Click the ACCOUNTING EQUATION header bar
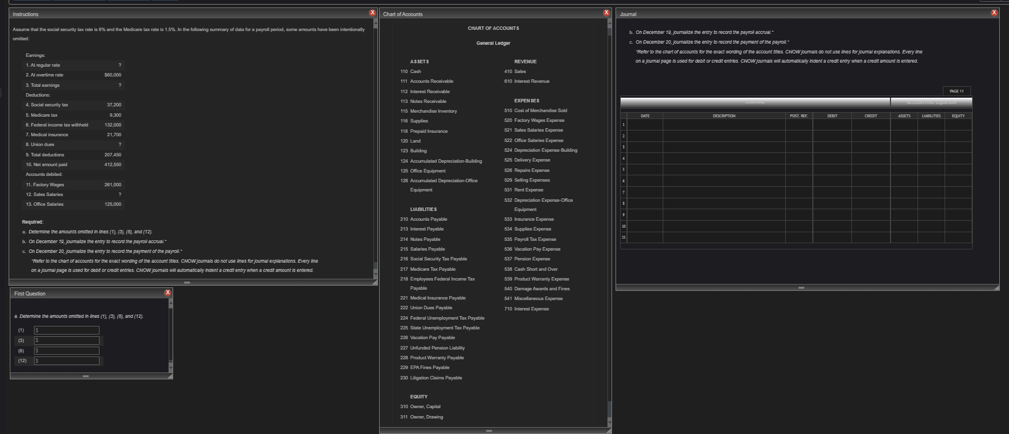 931,102
